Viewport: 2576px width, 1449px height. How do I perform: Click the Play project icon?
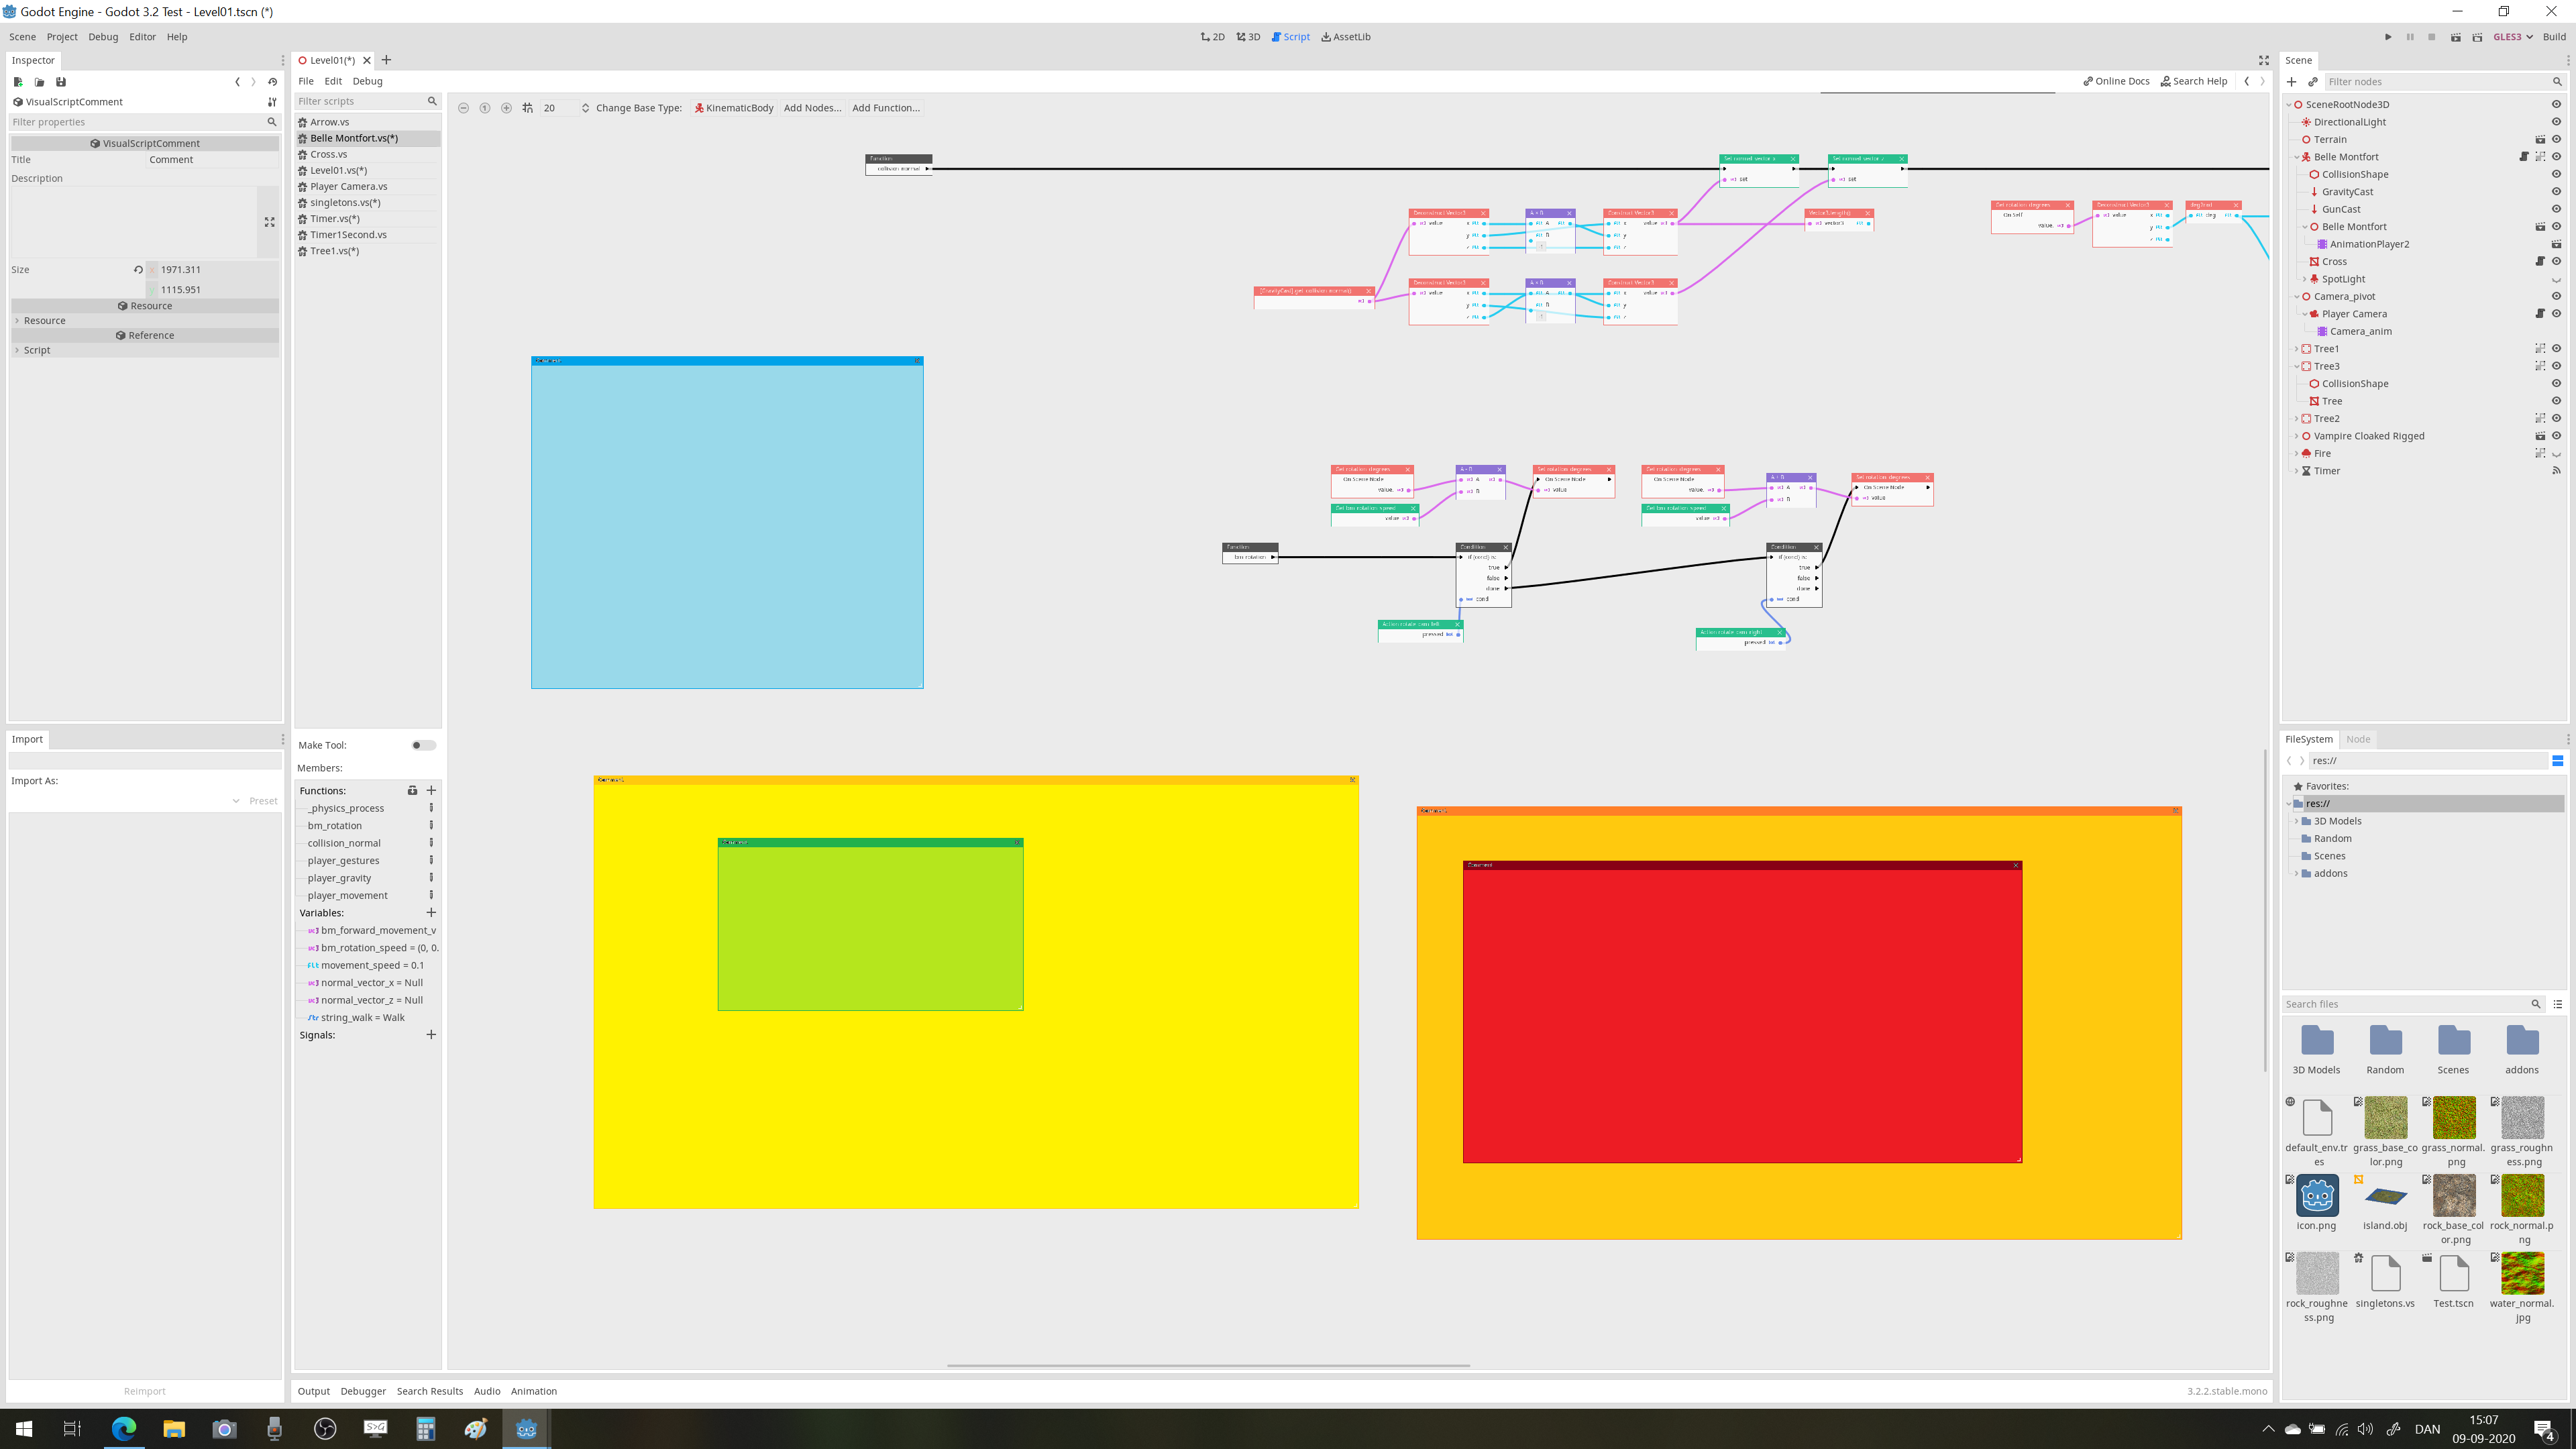click(2388, 37)
